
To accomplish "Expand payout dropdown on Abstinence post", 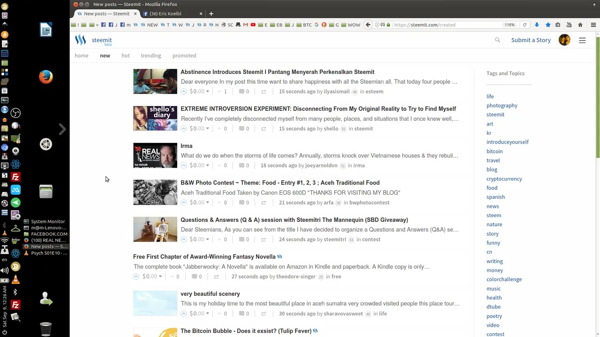I will point(207,91).
